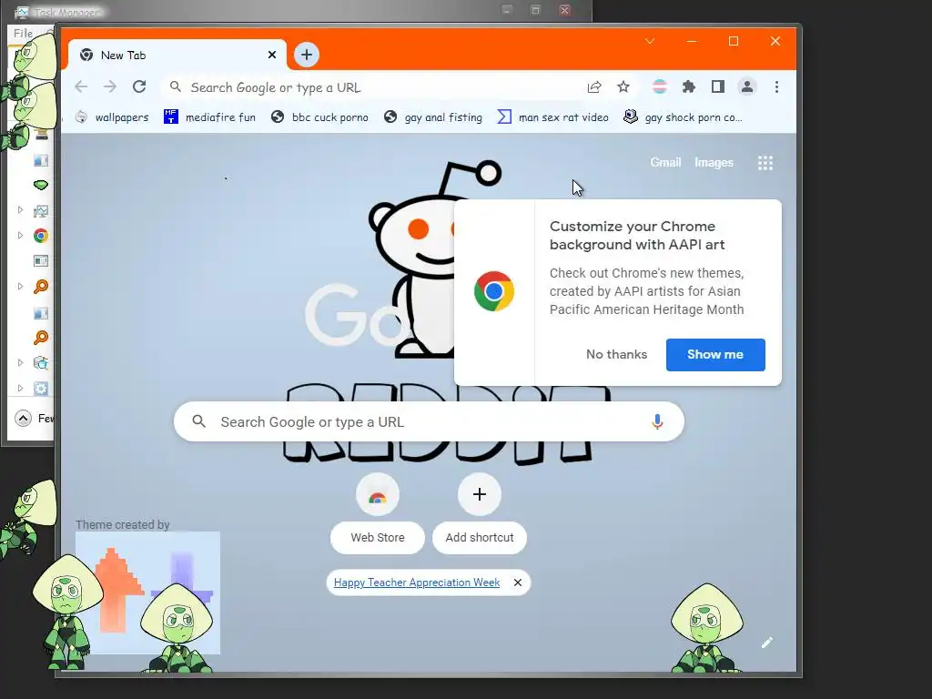Image resolution: width=932 pixels, height=699 pixels.
Task: Focus the center Google search box
Action: tap(429, 421)
